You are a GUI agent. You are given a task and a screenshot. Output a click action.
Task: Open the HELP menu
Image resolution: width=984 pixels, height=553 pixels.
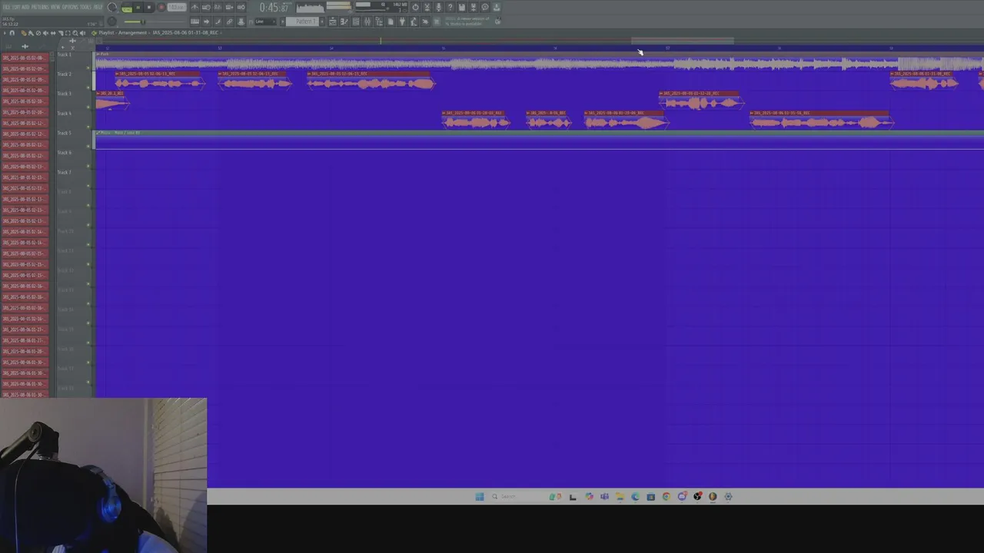[98, 7]
